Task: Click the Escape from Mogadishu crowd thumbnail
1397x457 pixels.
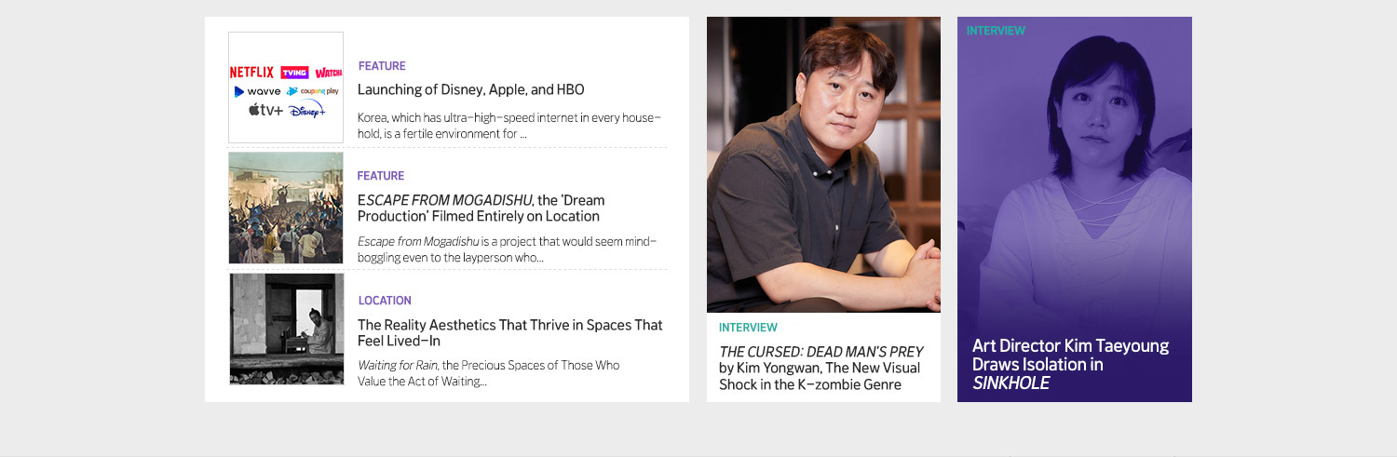Action: pos(286,208)
